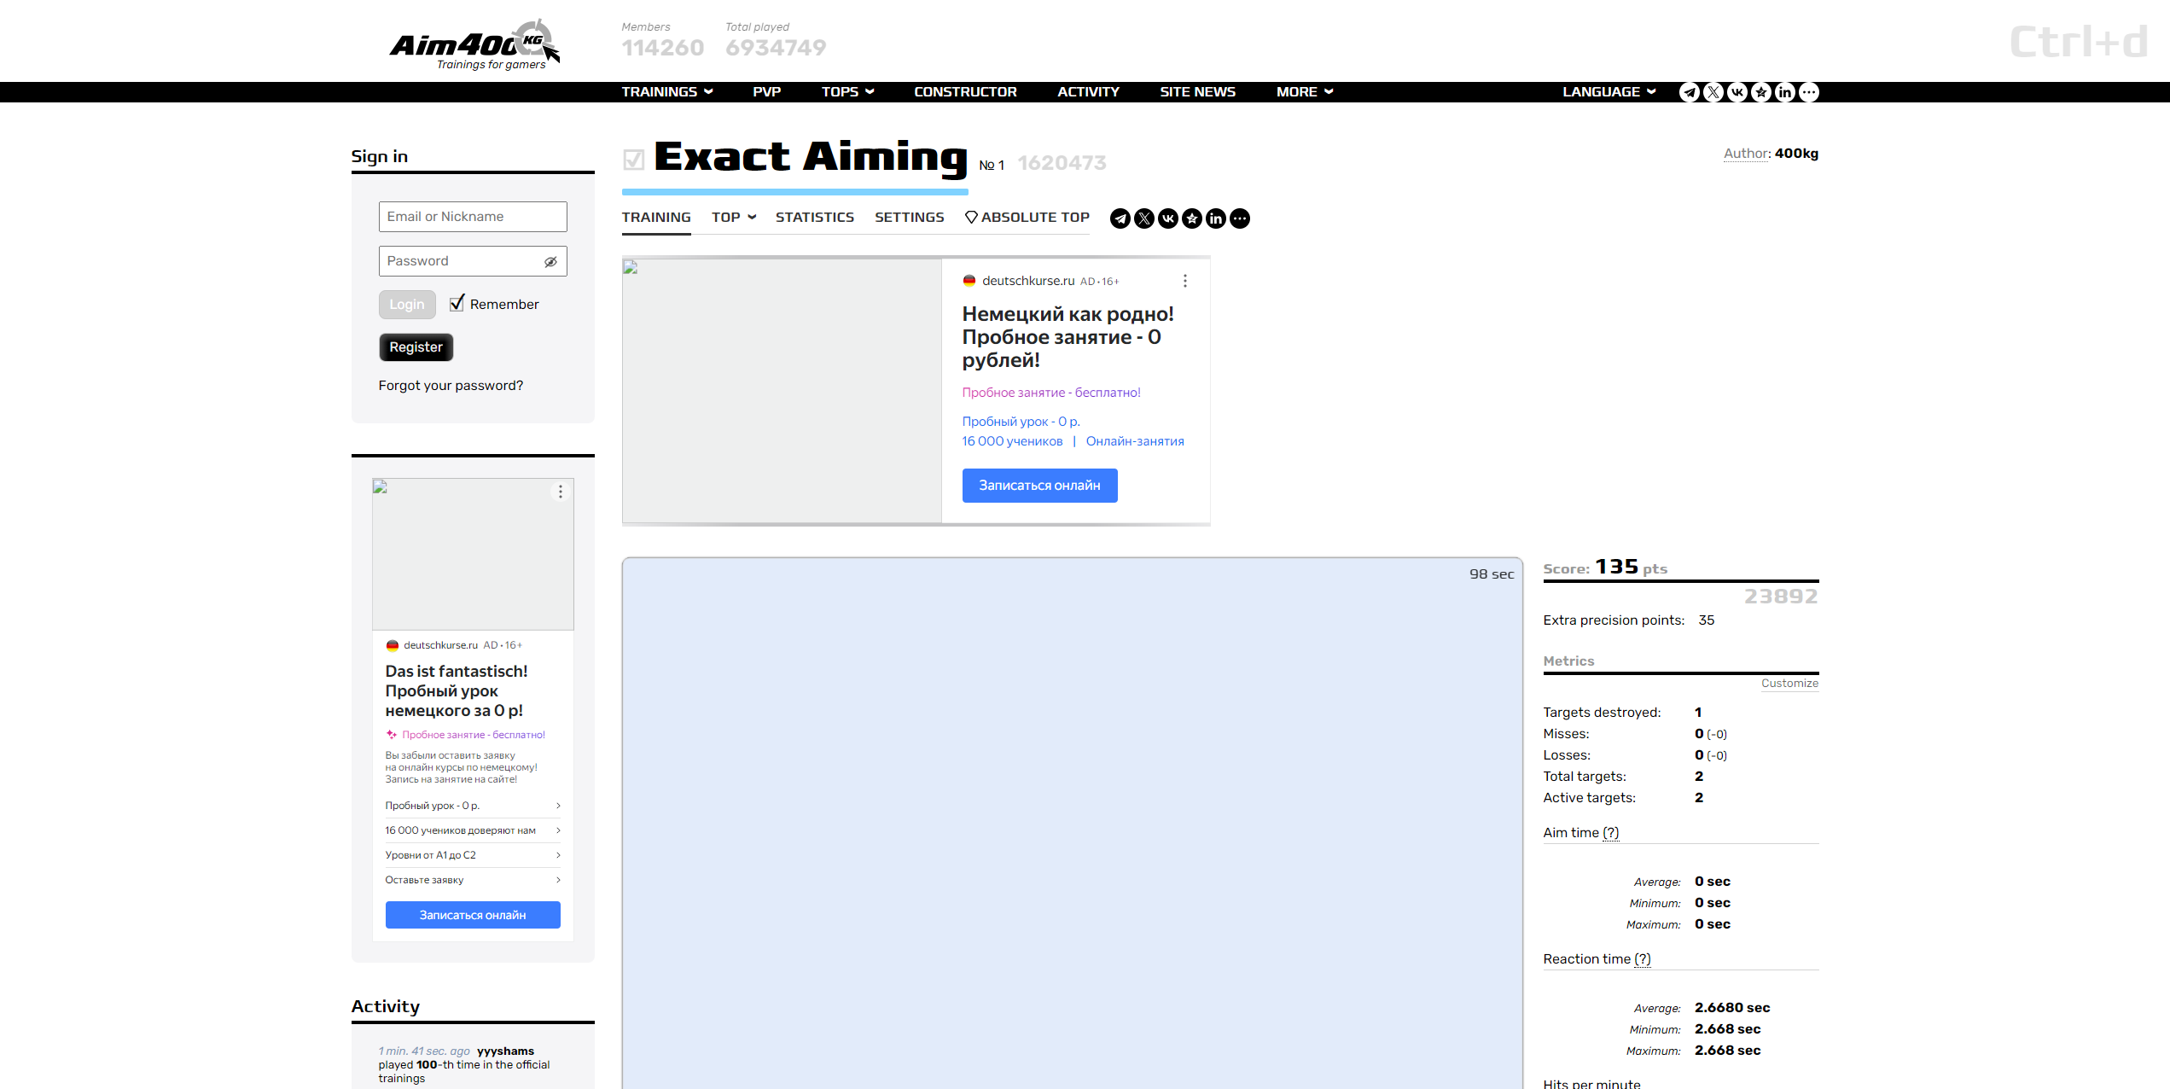Open the LANGUAGE dropdown
Viewport: 2170px width, 1089px height.
pos(1609,92)
